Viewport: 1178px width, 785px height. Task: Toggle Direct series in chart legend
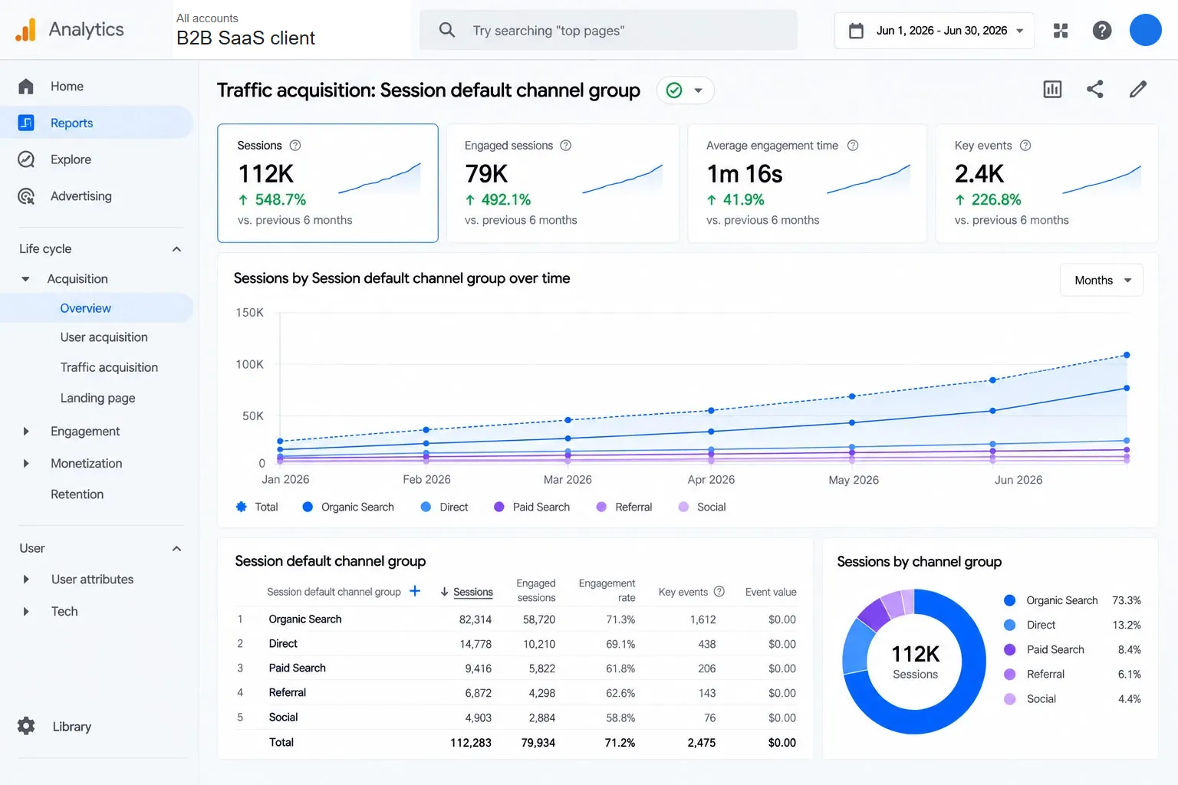click(444, 507)
